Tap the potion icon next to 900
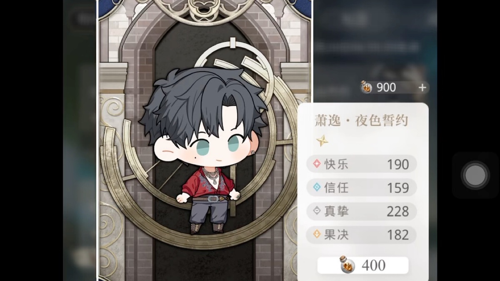Image resolution: width=500 pixels, height=281 pixels. click(x=366, y=87)
